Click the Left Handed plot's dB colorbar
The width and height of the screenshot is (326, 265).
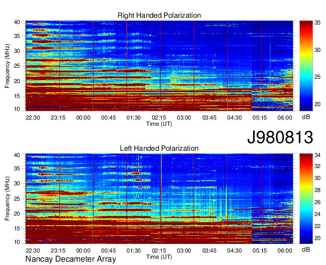click(306, 199)
